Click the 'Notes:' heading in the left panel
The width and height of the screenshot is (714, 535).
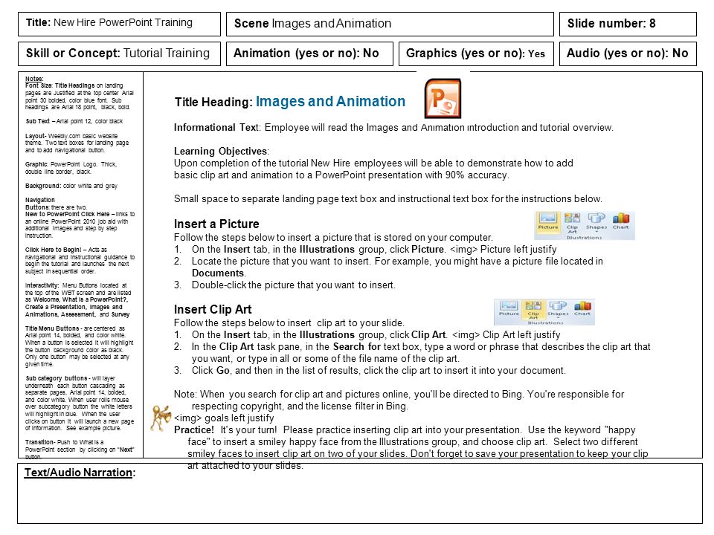click(x=34, y=79)
